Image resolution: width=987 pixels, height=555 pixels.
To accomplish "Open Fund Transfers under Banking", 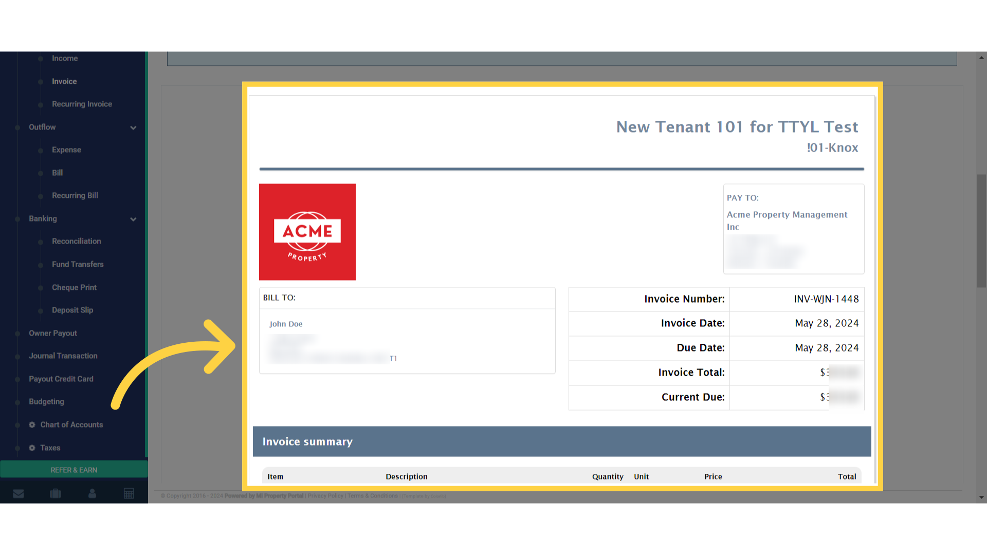I will (78, 264).
